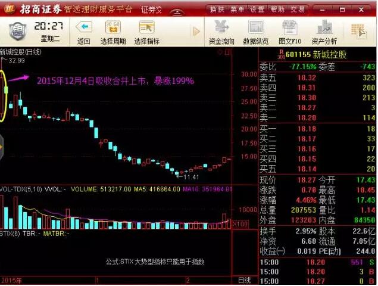Click the 买二 price 18.17
The image size is (378, 286).
click(x=307, y=139)
